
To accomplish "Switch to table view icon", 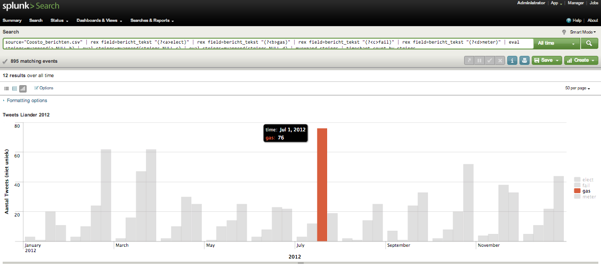I will (x=15, y=88).
